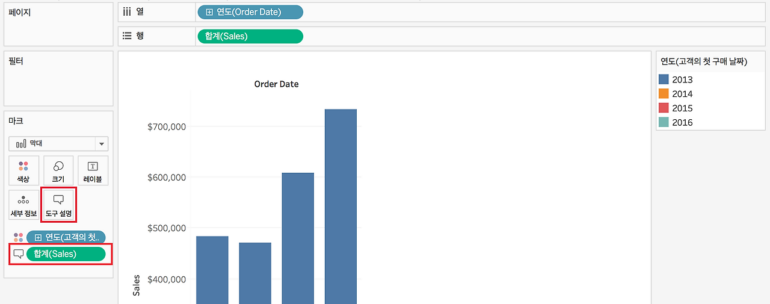Viewport: 770px width, 304px height.
Task: Click the $500,000 axis label
Action: [167, 228]
